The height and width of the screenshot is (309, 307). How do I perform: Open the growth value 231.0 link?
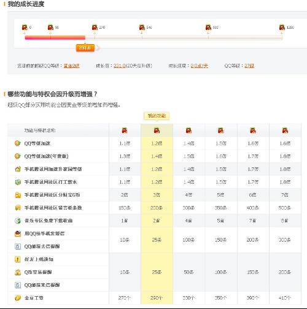(x=120, y=66)
